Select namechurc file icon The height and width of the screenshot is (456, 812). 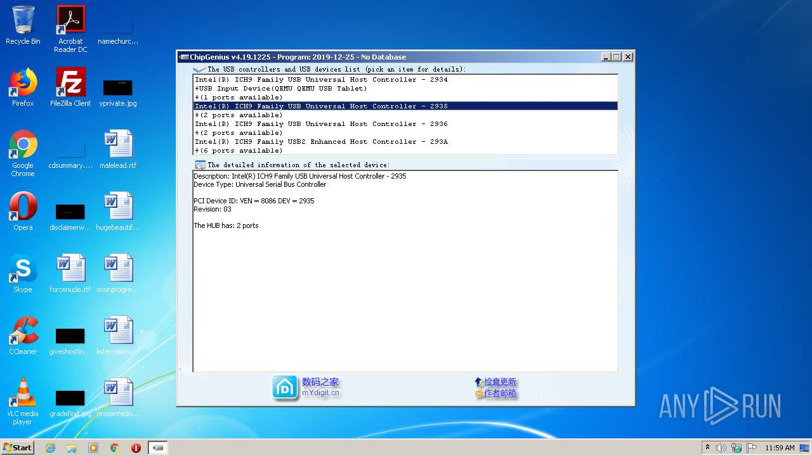118,30
